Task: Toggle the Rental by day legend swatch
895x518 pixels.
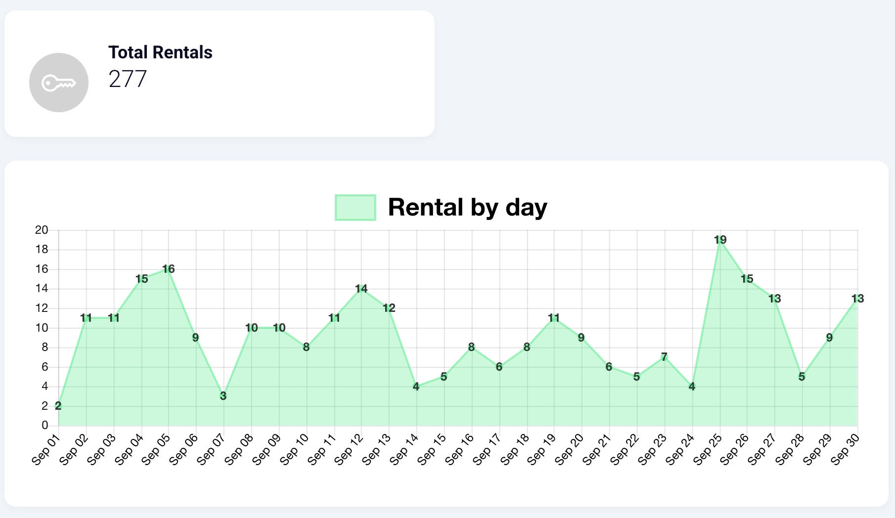Action: click(355, 207)
